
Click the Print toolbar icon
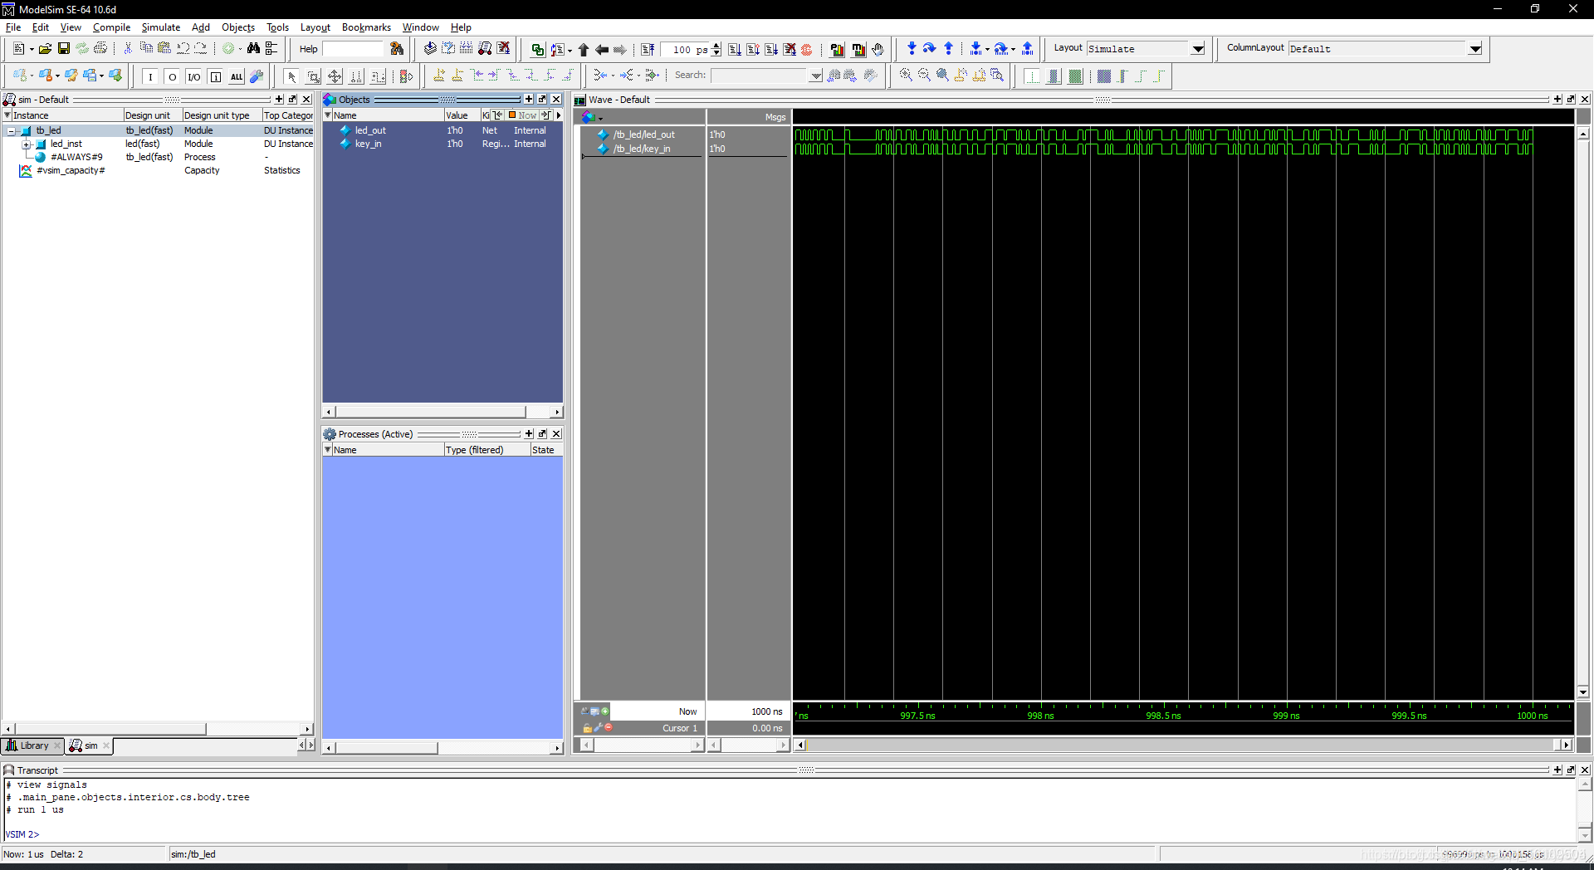[x=100, y=49]
